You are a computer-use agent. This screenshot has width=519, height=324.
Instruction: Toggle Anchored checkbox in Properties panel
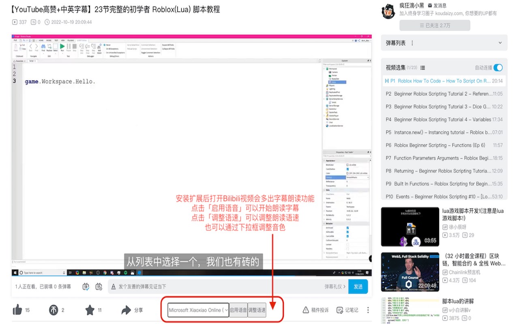[x=347, y=228]
